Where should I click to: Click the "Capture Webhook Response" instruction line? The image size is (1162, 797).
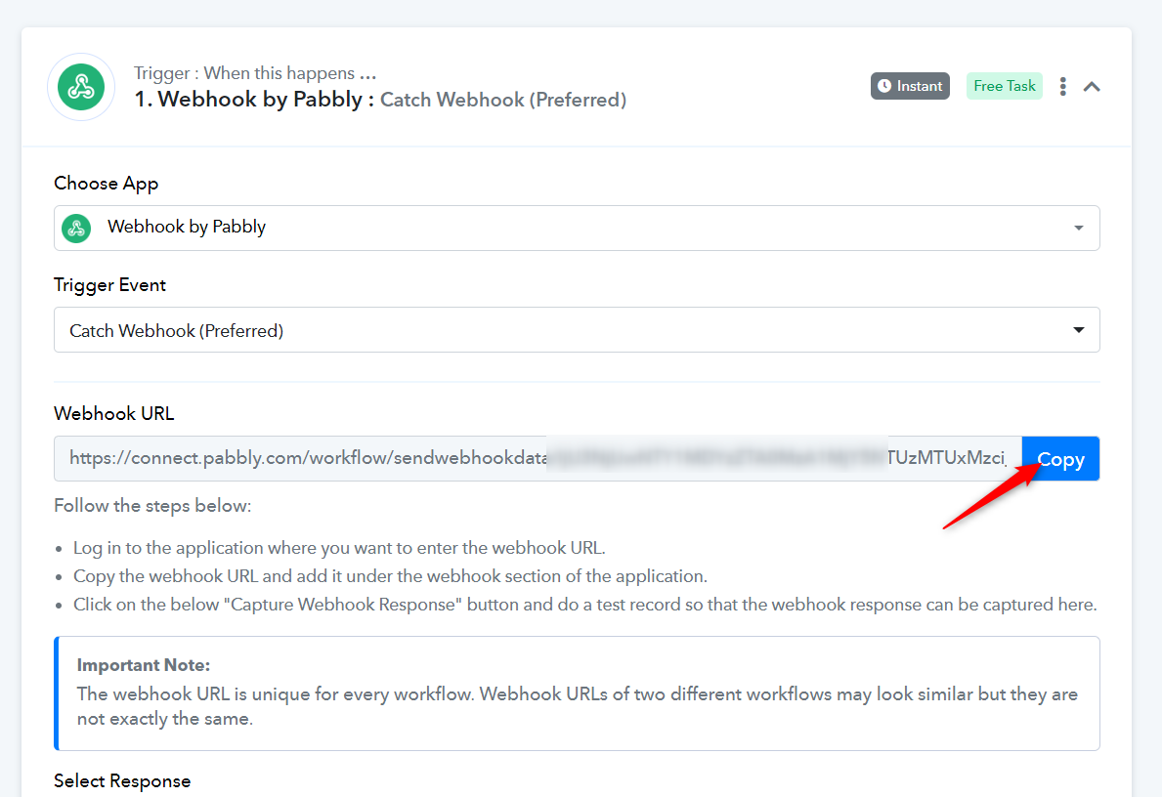click(584, 605)
